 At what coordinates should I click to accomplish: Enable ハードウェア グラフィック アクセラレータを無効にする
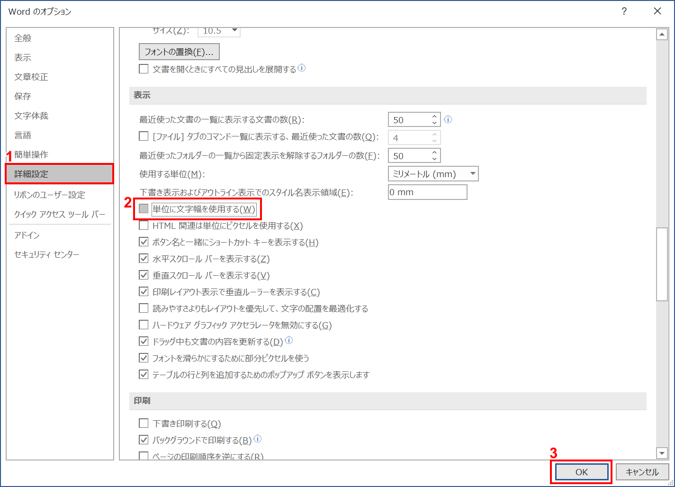[x=144, y=325]
